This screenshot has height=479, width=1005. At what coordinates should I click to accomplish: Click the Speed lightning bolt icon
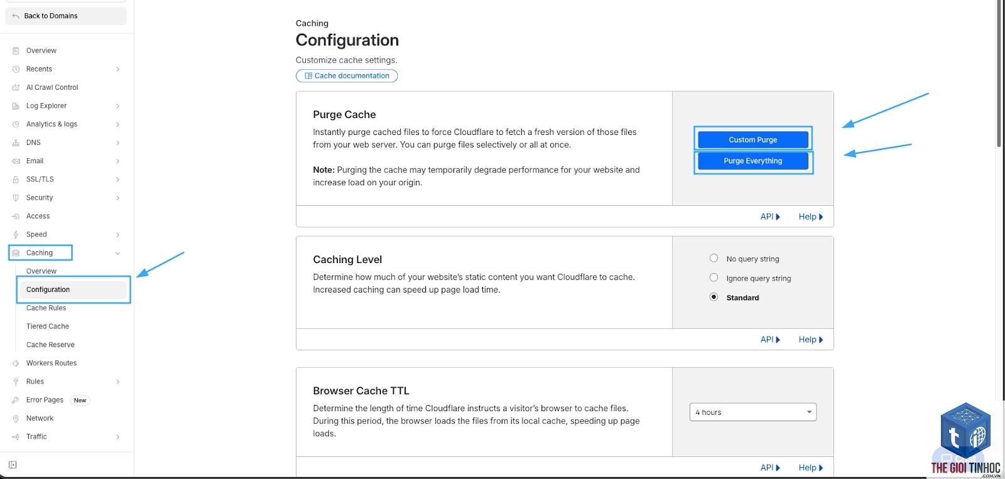pos(16,235)
